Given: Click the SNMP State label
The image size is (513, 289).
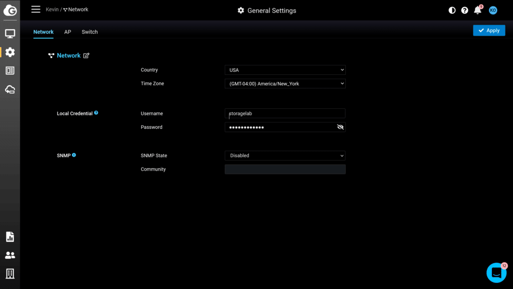Looking at the screenshot, I should coord(154,156).
